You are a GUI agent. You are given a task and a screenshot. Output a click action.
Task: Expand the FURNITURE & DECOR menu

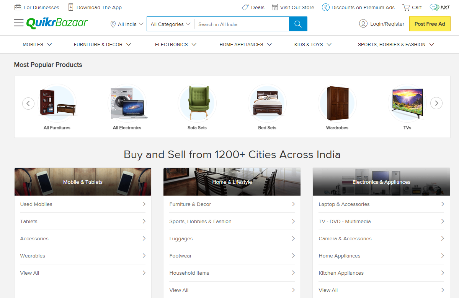(x=103, y=44)
